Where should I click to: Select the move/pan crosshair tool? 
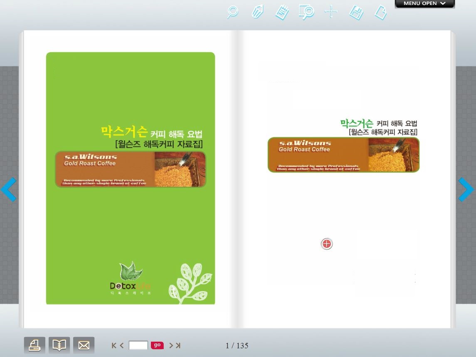pos(331,12)
